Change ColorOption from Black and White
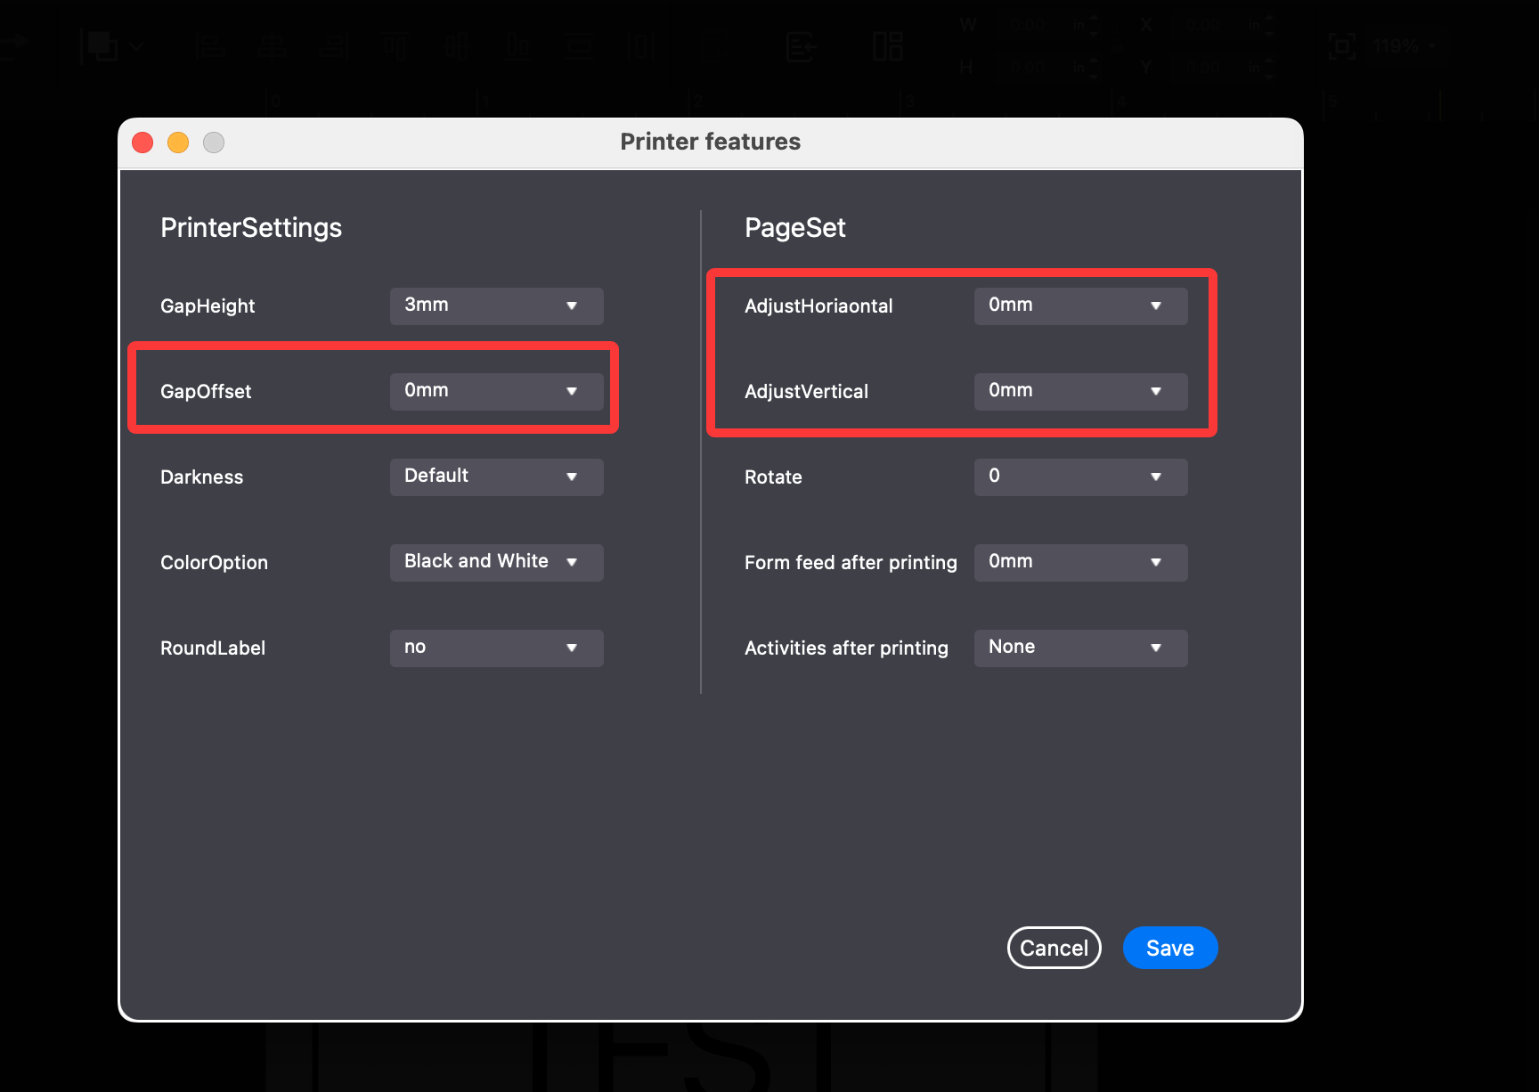 (x=496, y=562)
